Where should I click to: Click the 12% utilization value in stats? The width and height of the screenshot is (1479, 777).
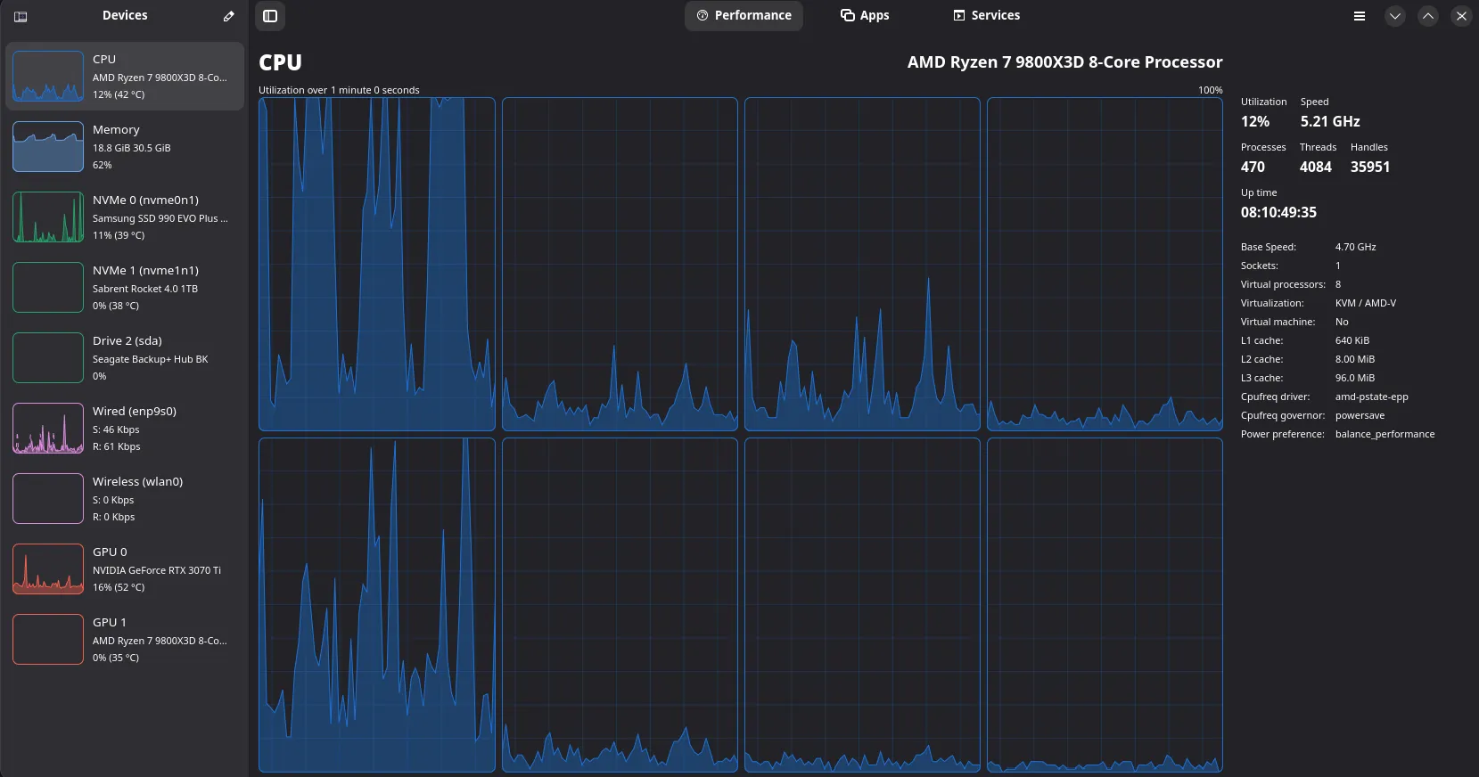[x=1255, y=121]
